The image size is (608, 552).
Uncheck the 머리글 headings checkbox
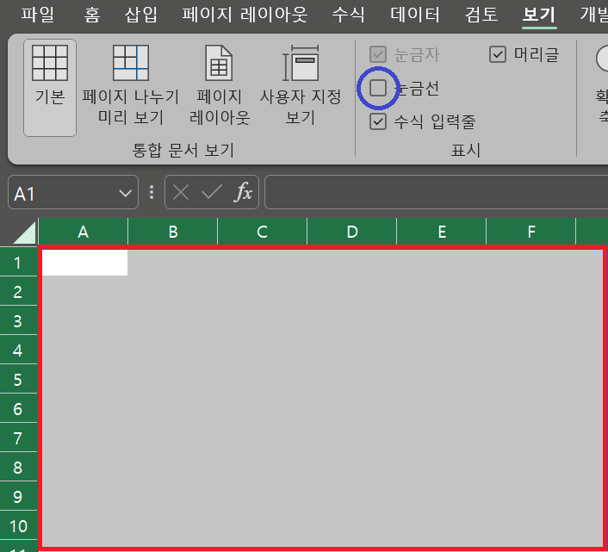tap(498, 54)
